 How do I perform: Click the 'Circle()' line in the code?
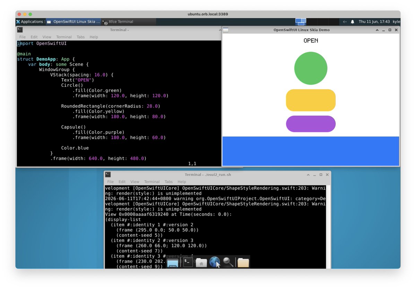tap(72, 85)
